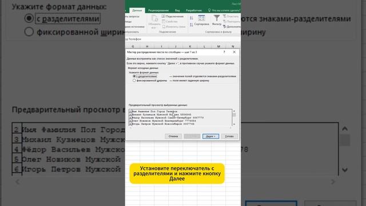Viewport: 366px width, 206px height.
Task: Click the preview scroll-down arrow in wizard
Action: [x=234, y=124]
